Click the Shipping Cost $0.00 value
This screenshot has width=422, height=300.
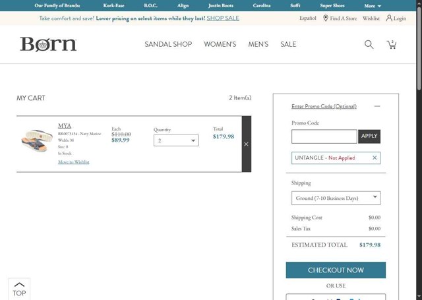coord(375,218)
